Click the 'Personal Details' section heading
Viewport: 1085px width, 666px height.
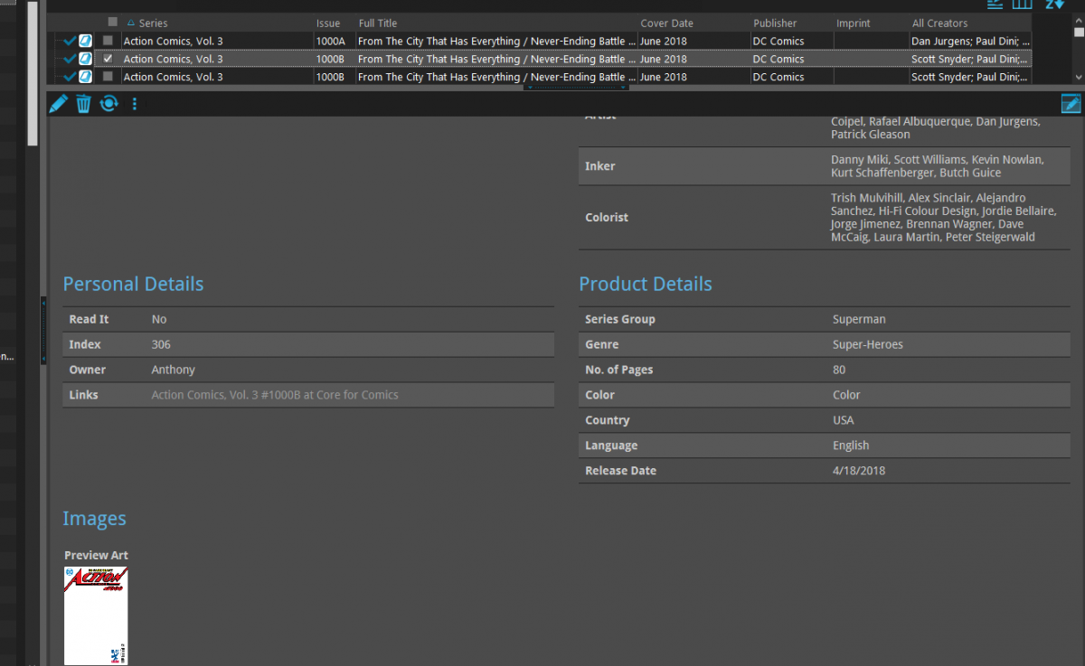[x=133, y=284]
